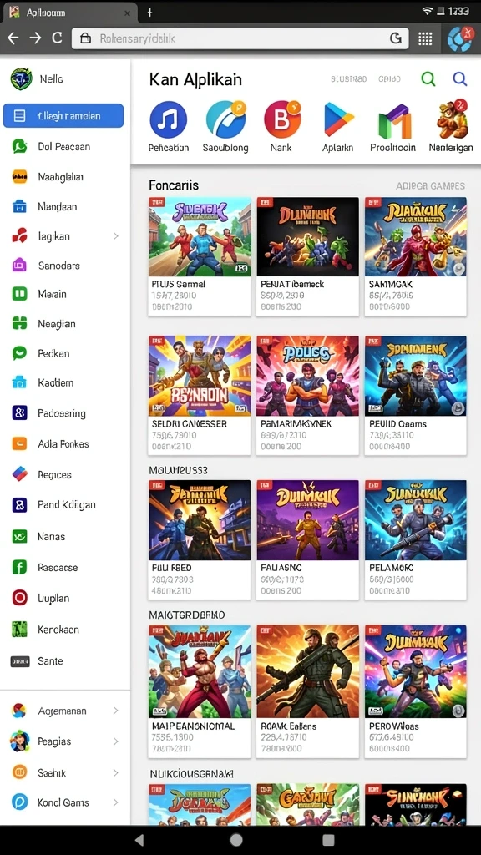Open new tab with plus icon

point(150,12)
